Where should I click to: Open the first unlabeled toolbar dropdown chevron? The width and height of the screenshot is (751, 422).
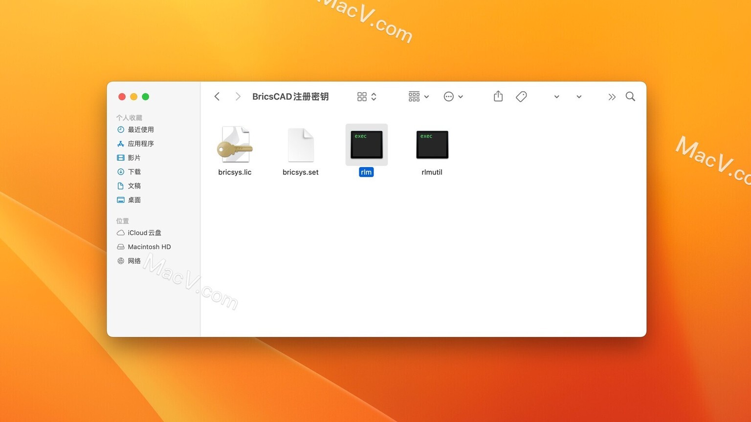click(556, 97)
